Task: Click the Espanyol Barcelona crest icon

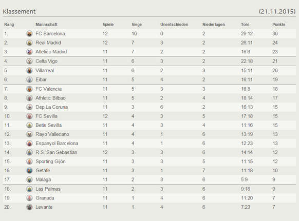Action: pos(29,144)
